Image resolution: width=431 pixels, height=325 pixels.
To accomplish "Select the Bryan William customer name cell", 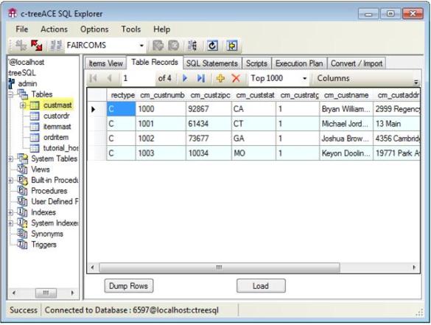I will coord(346,109).
